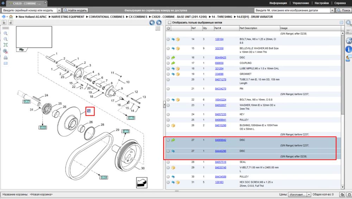
Task: Click the diagram overview thumbnail box
Action: 34,37
